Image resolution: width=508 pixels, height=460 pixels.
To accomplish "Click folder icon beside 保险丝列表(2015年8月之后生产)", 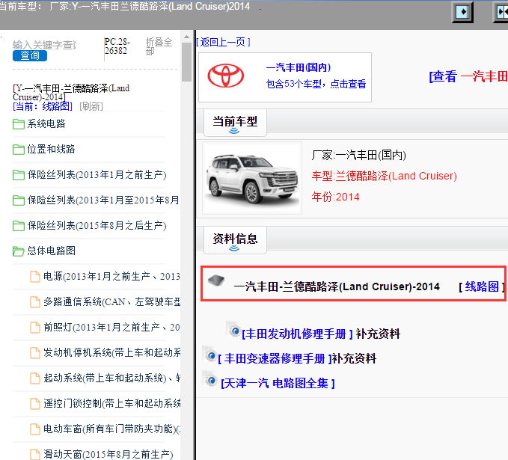I will (19, 226).
